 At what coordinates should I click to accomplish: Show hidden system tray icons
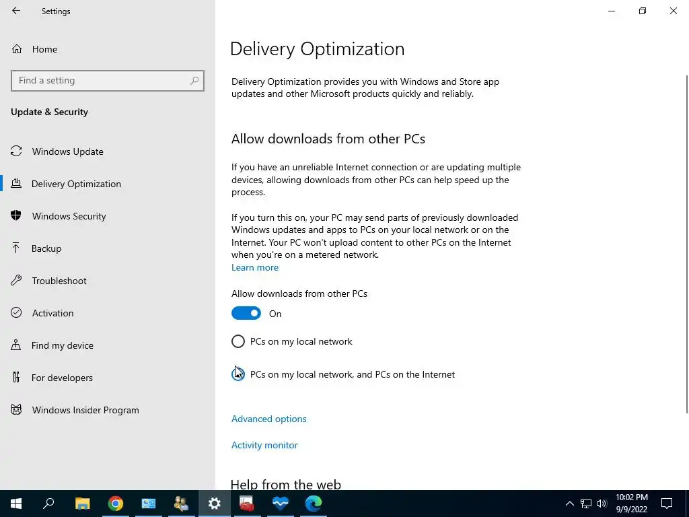click(569, 504)
